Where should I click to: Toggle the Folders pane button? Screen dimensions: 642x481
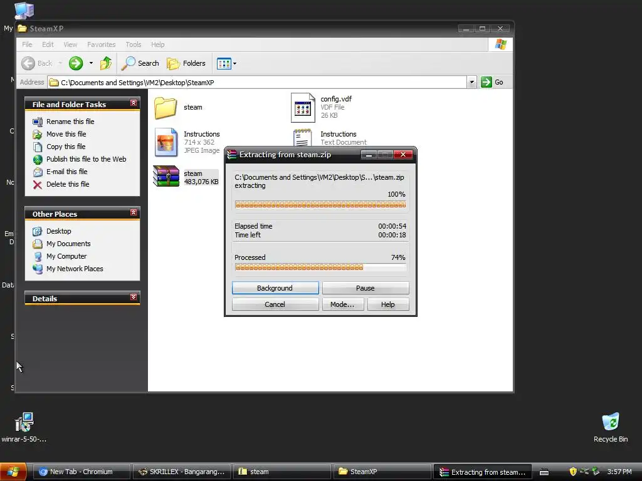[x=186, y=63]
